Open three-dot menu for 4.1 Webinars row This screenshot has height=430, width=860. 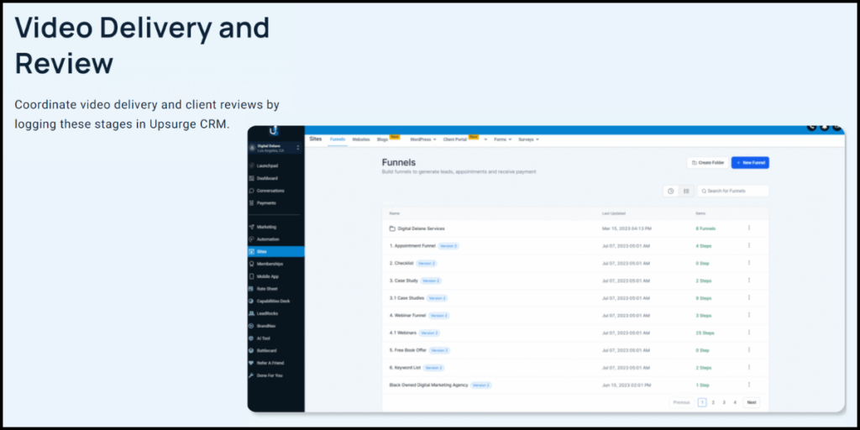click(x=748, y=332)
